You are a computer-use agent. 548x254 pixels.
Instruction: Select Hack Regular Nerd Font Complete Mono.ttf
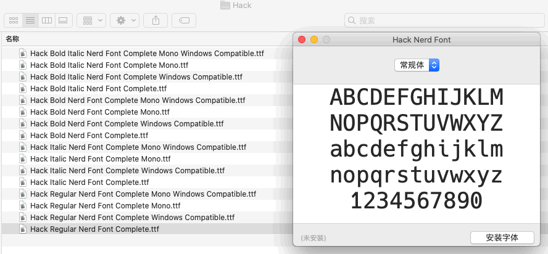105,206
